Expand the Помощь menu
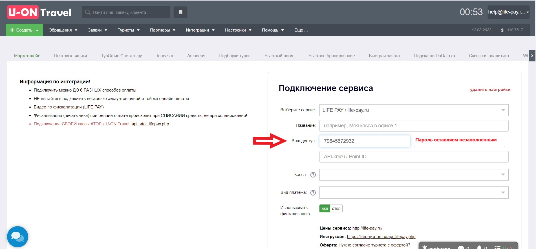 coord(273,30)
